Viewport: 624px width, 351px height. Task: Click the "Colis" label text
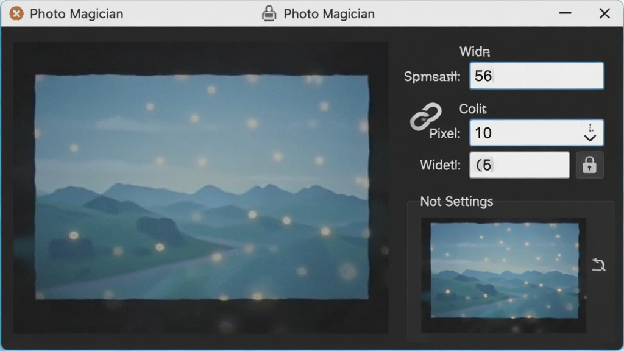click(x=473, y=108)
